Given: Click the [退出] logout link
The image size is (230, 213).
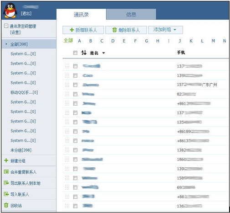Looking at the screenshot, I should pos(26,14).
